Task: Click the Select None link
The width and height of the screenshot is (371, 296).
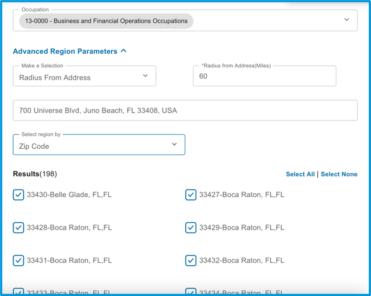Action: pyautogui.click(x=339, y=174)
